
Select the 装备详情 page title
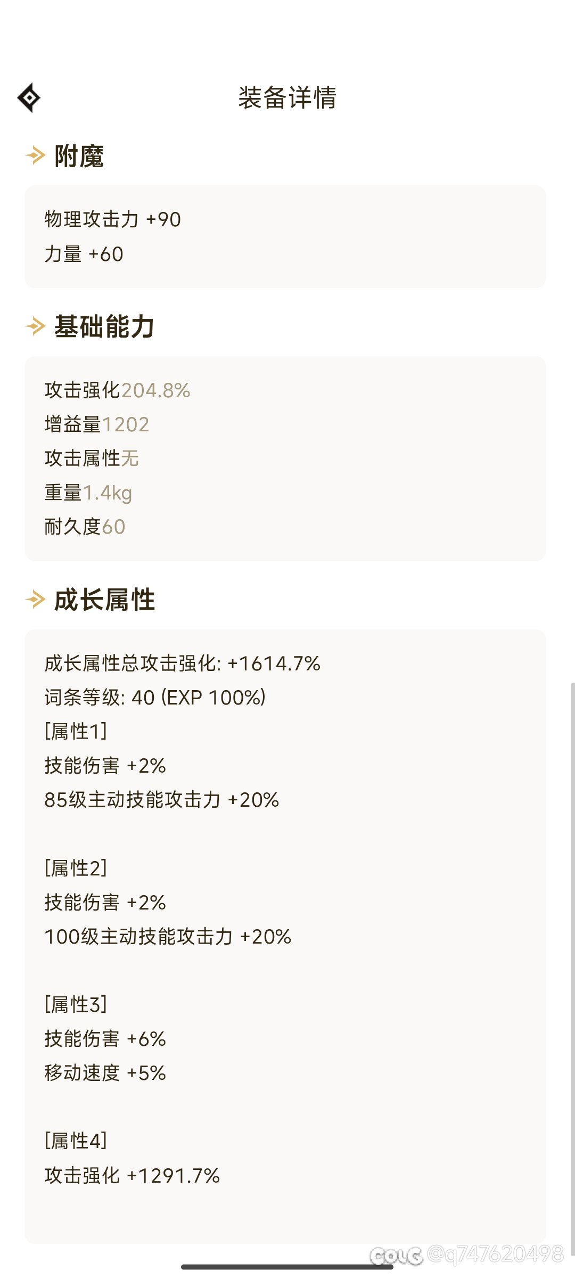pos(287,98)
